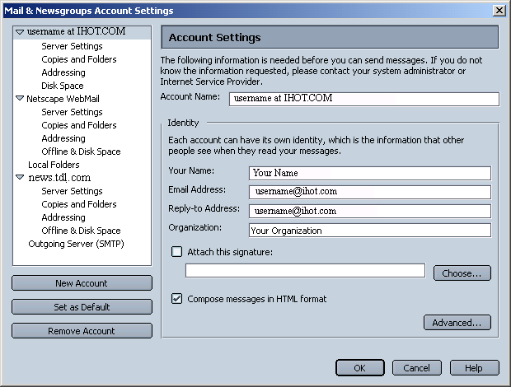
Task: Select Offline & Disk Space under news.tdl.com
Action: pyautogui.click(x=81, y=231)
